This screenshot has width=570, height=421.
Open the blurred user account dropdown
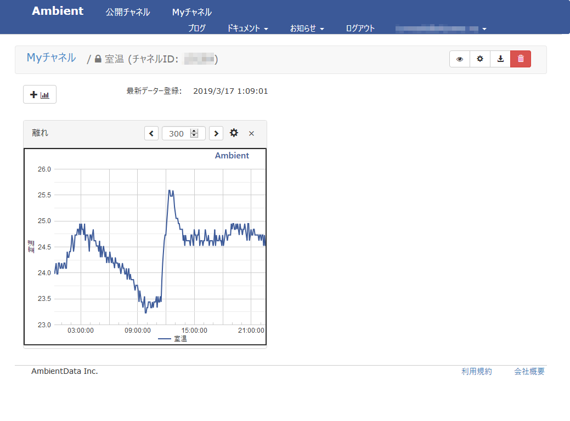click(x=441, y=29)
